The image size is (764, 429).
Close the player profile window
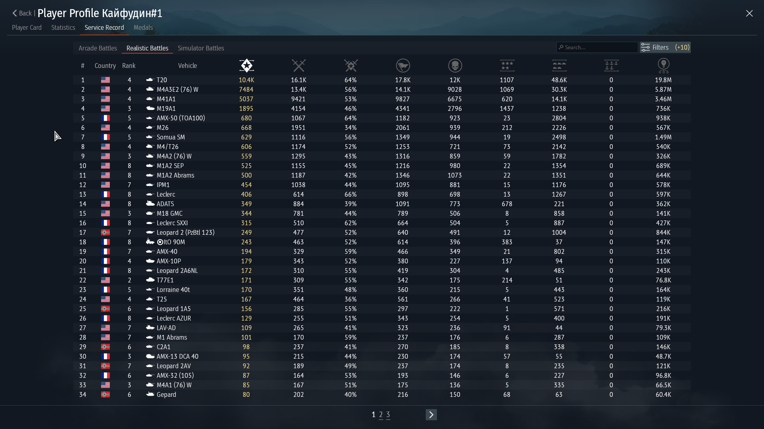click(749, 14)
